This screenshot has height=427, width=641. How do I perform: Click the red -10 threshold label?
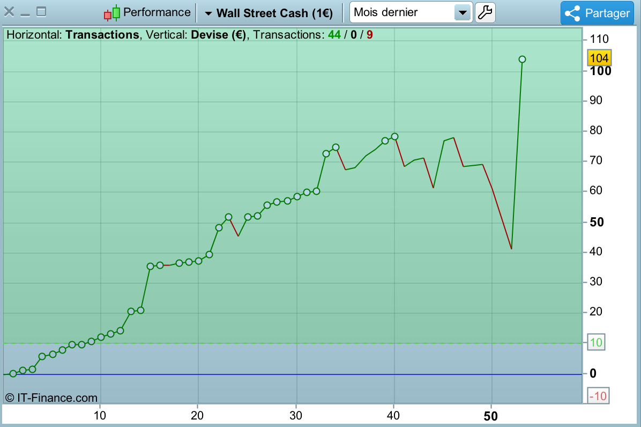click(599, 396)
